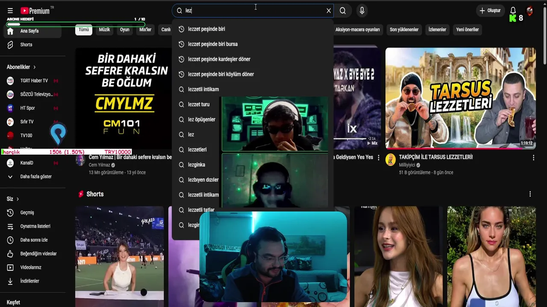547x307 pixels.
Task: Choose suggestion 'lezzet peşinde biri köylüm döner'
Action: point(253,74)
